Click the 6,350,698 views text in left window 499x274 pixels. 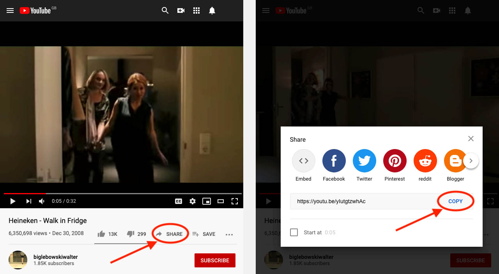coord(28,234)
